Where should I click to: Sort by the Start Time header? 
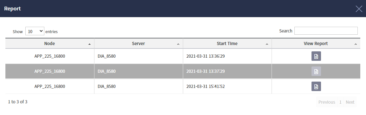click(x=227, y=43)
